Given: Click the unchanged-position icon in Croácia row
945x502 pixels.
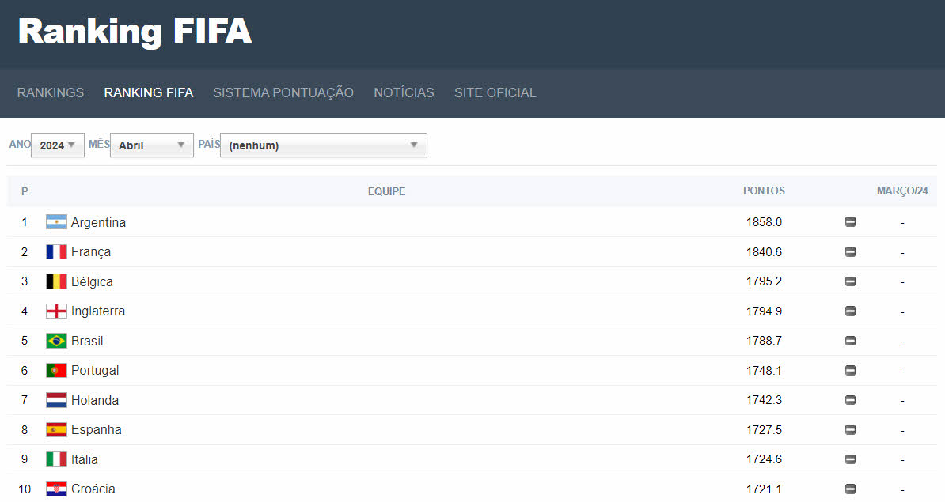Looking at the screenshot, I should [850, 489].
